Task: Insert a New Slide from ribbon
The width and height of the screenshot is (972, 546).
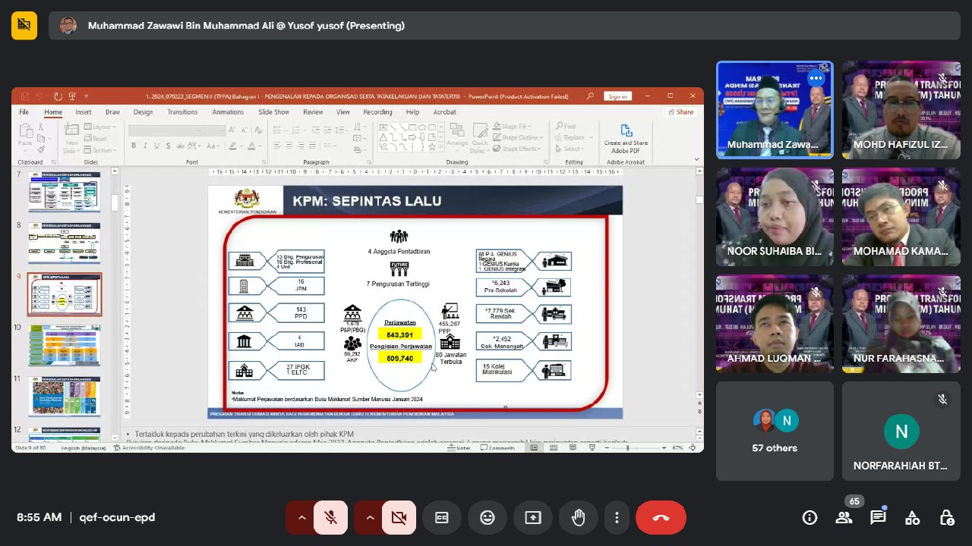Action: 71,137
